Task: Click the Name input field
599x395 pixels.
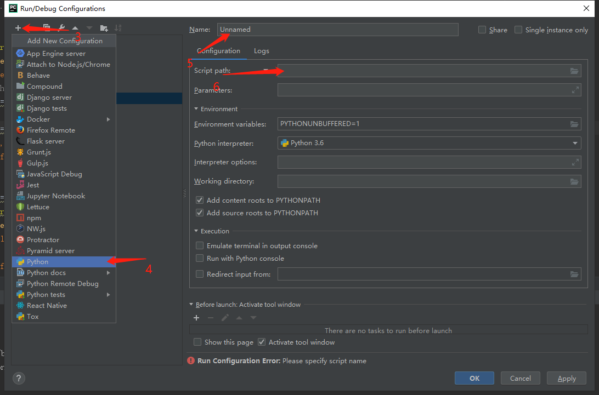Action: [x=338, y=30]
